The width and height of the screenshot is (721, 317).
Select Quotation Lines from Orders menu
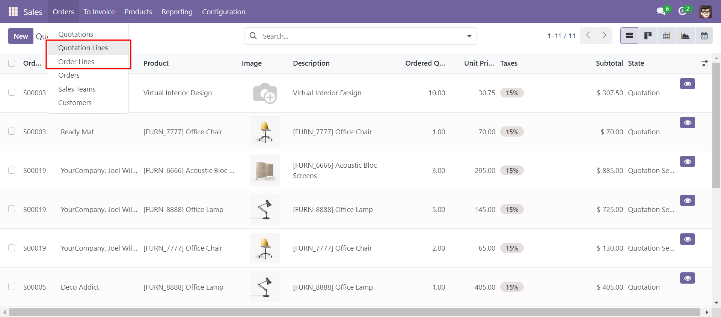click(x=83, y=48)
